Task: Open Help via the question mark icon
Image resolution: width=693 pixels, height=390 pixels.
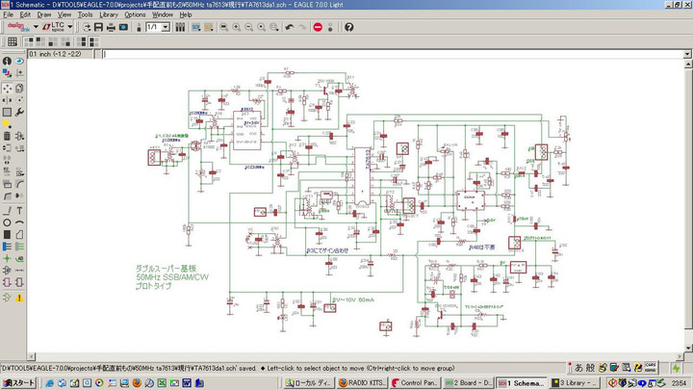Action: 348,27
